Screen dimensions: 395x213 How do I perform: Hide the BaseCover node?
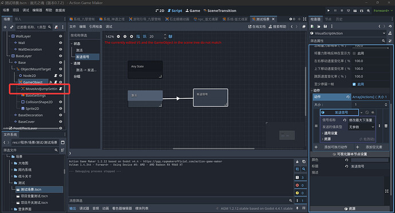[x=61, y=122]
